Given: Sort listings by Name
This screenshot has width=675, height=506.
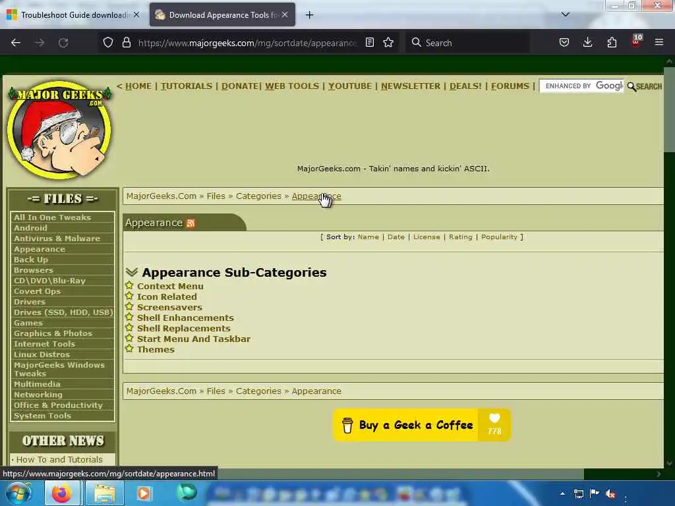Looking at the screenshot, I should coord(368,237).
